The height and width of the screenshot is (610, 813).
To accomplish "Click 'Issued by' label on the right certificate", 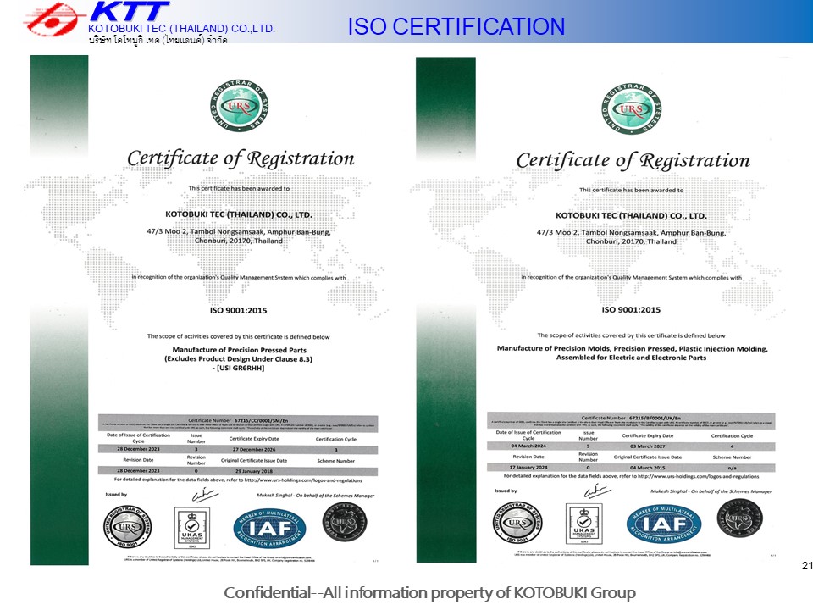I will coord(506,491).
